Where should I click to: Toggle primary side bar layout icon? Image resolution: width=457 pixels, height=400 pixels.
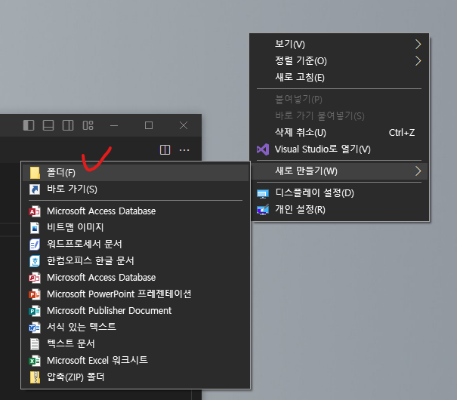point(29,125)
